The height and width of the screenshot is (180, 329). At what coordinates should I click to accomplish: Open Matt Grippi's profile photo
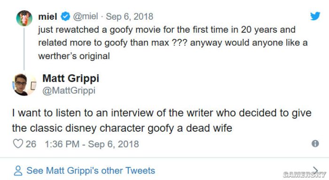24,84
